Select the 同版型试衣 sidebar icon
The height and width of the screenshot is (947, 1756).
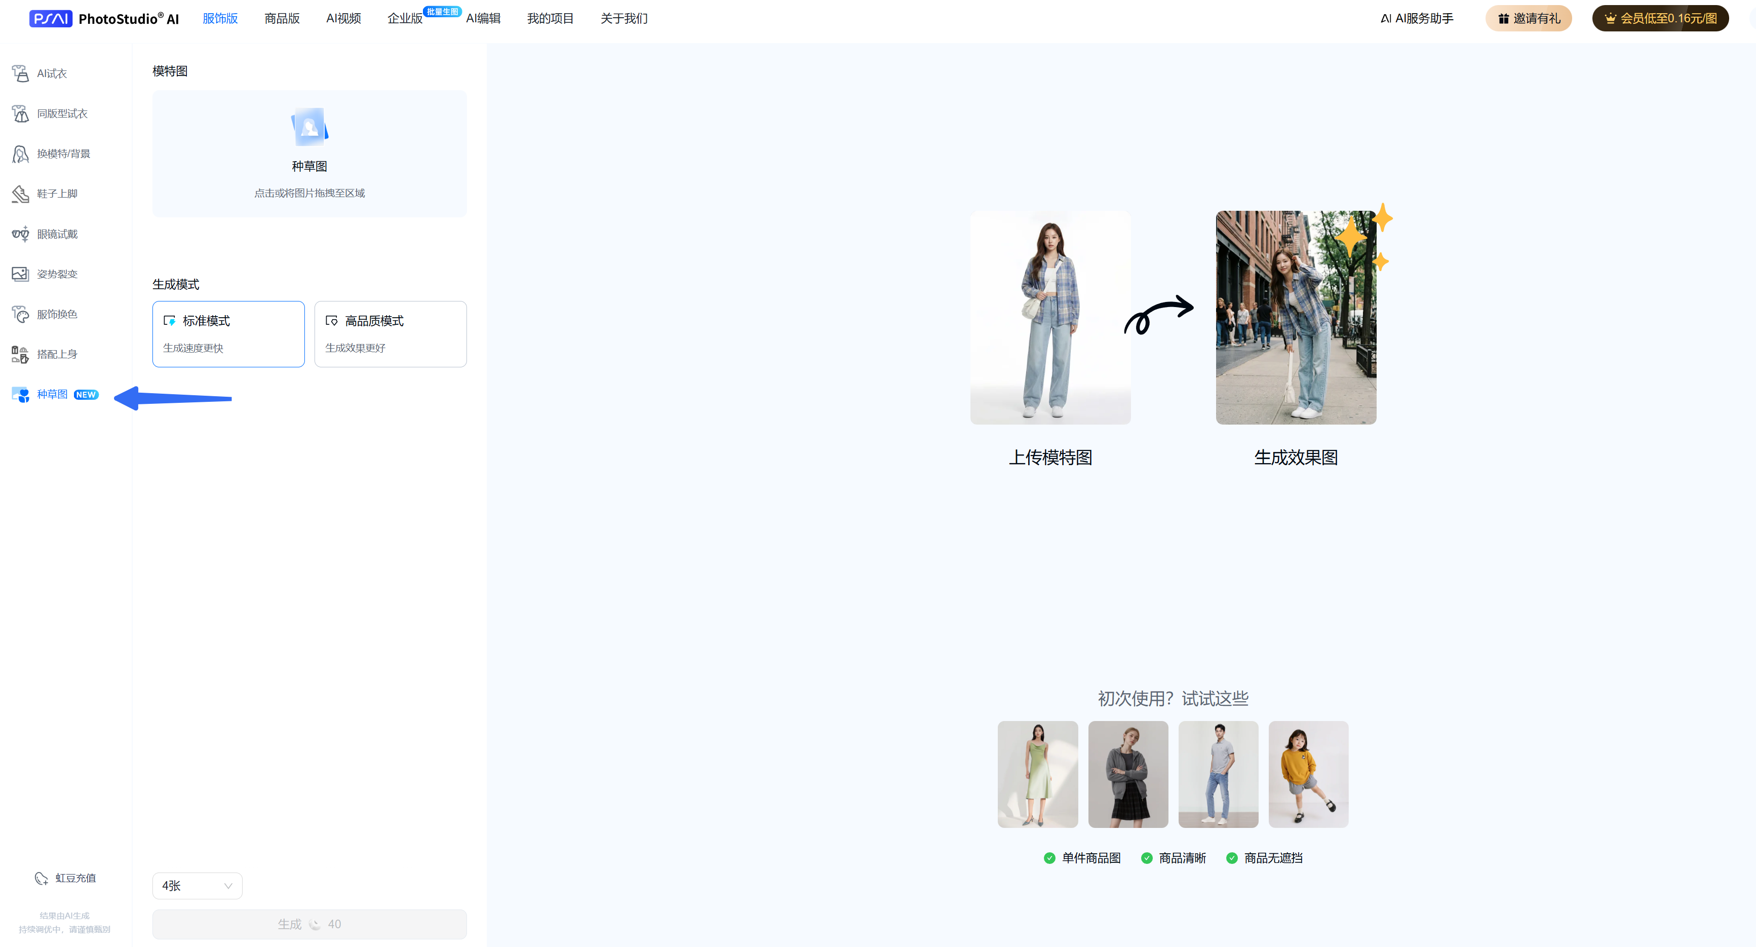(20, 114)
